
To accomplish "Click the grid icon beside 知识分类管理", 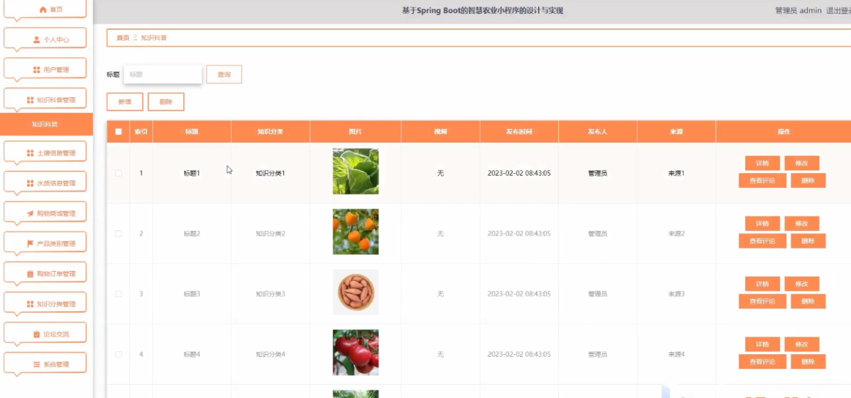I will pyautogui.click(x=30, y=304).
